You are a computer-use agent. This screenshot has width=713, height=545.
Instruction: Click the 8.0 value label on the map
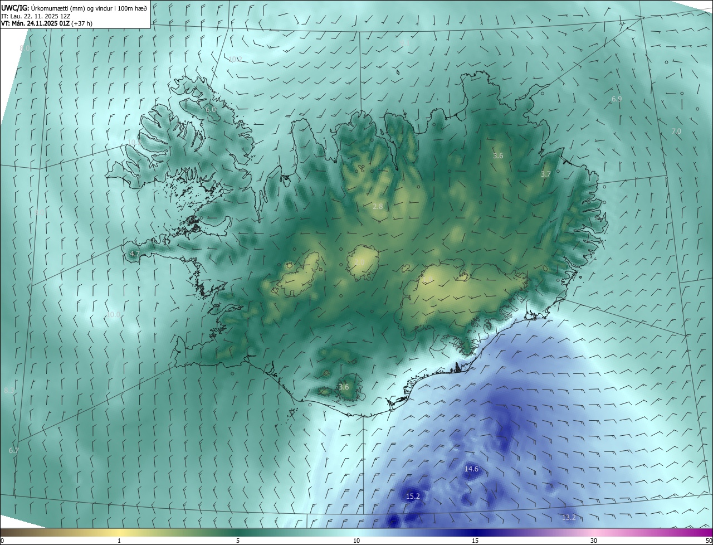pos(25,48)
